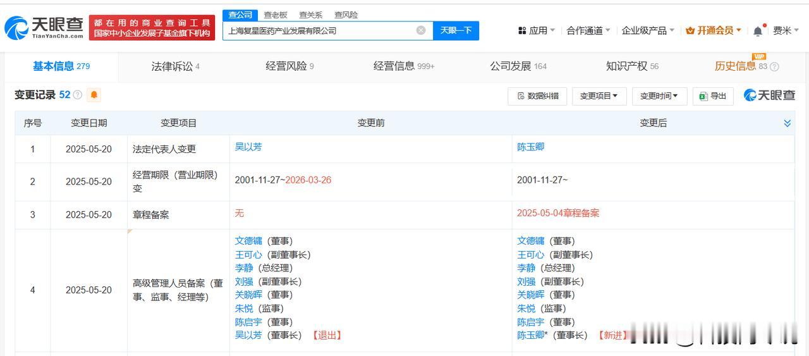This screenshot has height=356, width=809.
Task: Open 文德镛 link in 变更前 column
Action: point(248,241)
